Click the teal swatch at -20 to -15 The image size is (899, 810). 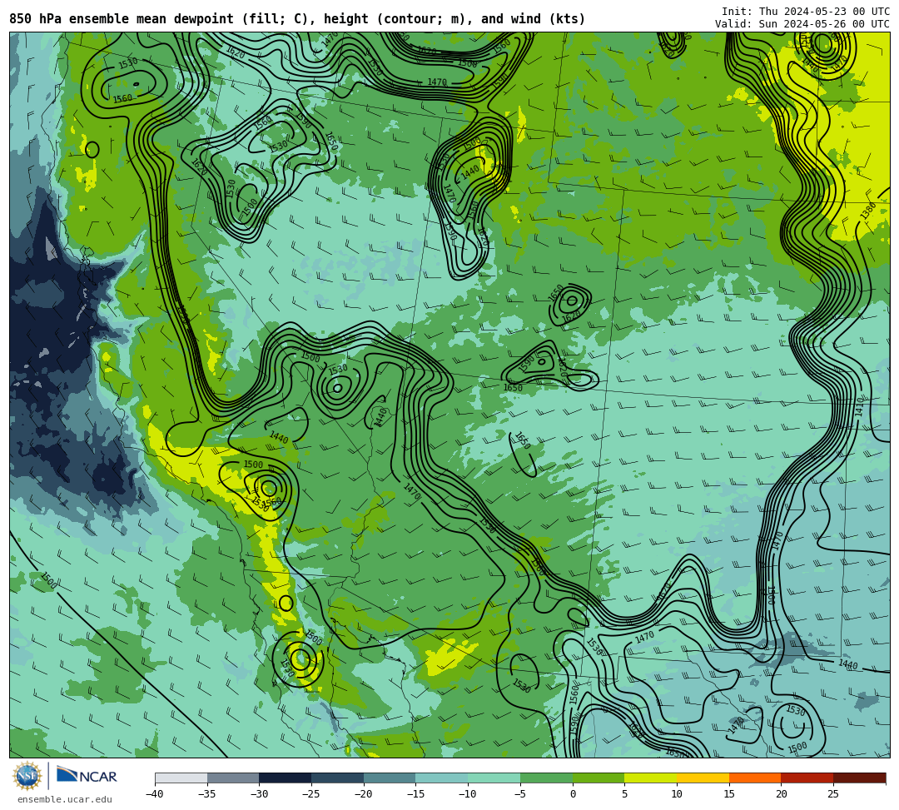(x=390, y=778)
